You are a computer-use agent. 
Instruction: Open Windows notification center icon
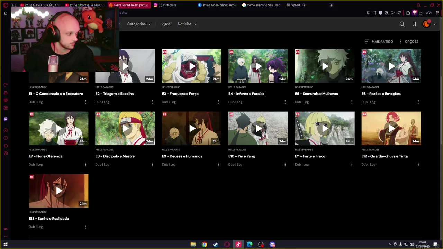coord(435,245)
